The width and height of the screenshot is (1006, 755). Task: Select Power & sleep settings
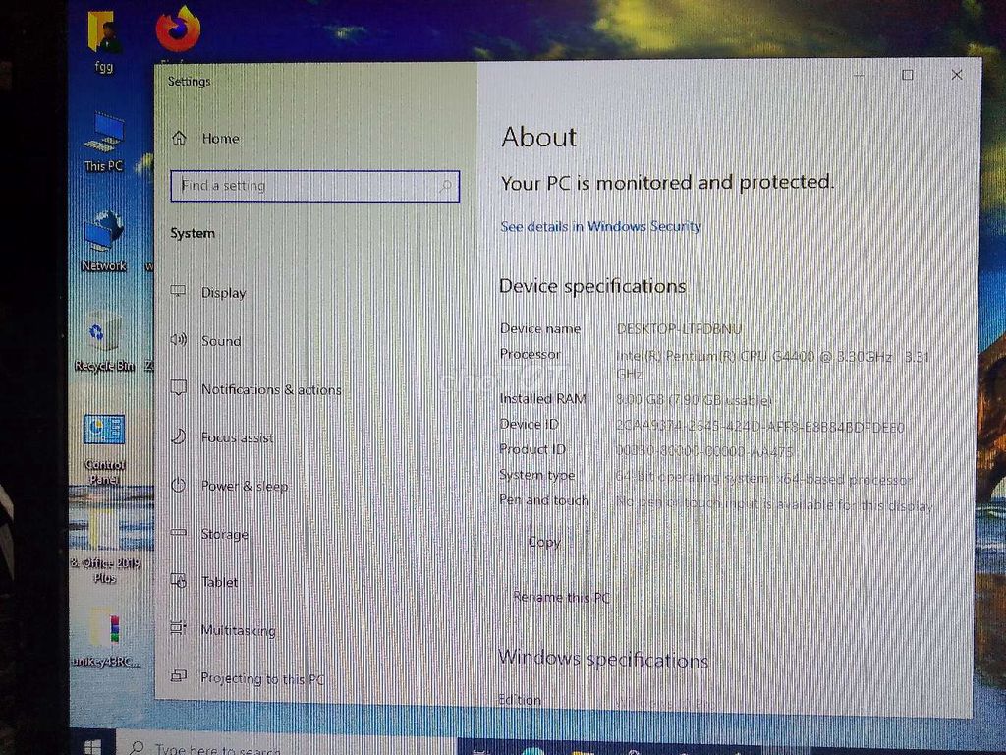point(244,486)
